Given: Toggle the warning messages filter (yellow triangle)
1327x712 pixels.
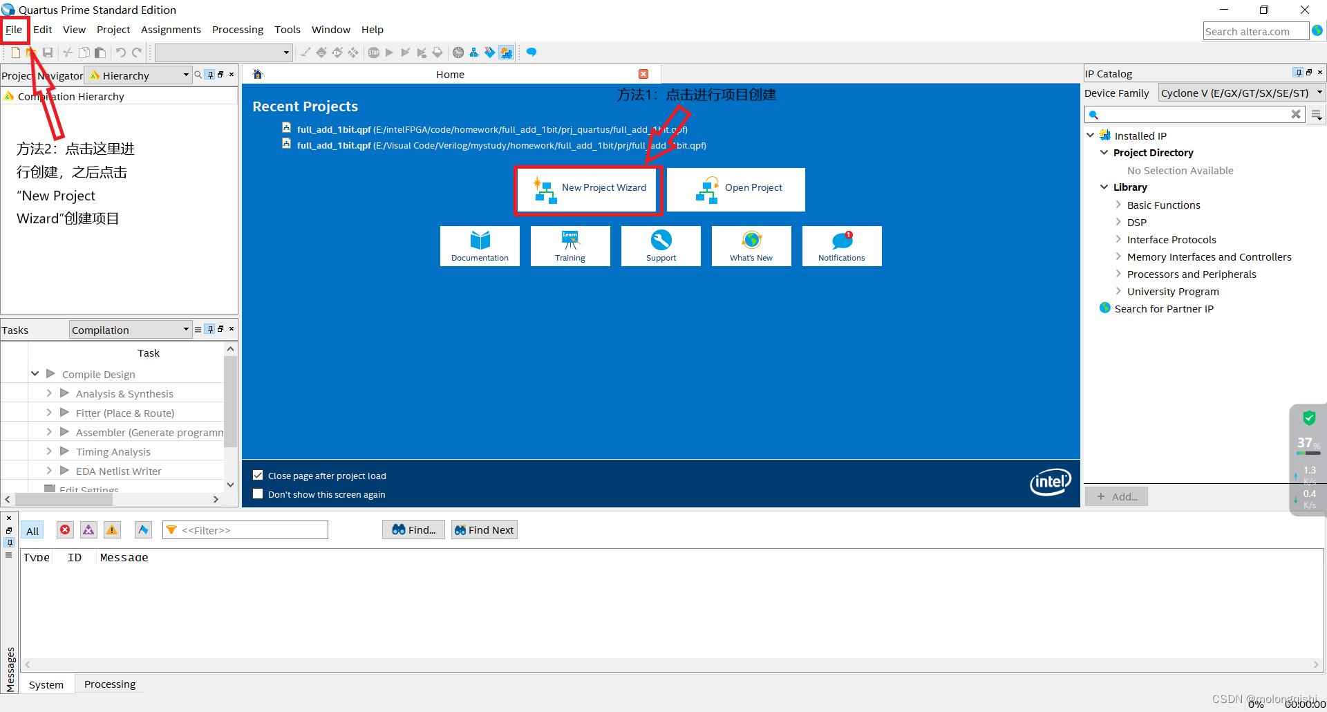Looking at the screenshot, I should point(112,530).
